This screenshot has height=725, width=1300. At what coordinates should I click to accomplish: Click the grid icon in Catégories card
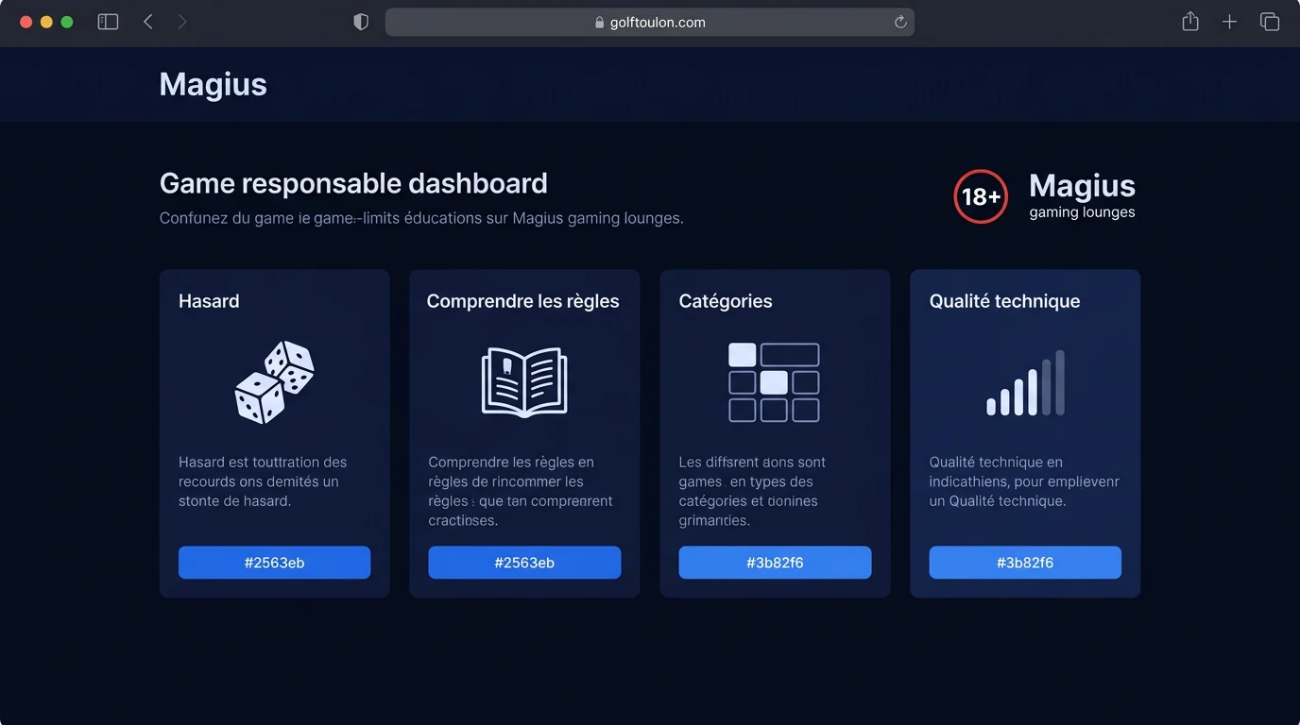(774, 382)
